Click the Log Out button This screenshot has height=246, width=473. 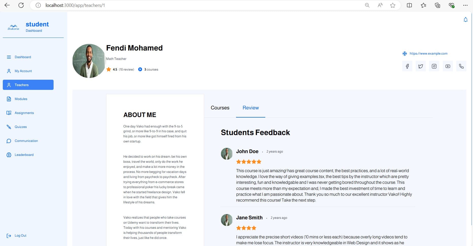pos(20,236)
